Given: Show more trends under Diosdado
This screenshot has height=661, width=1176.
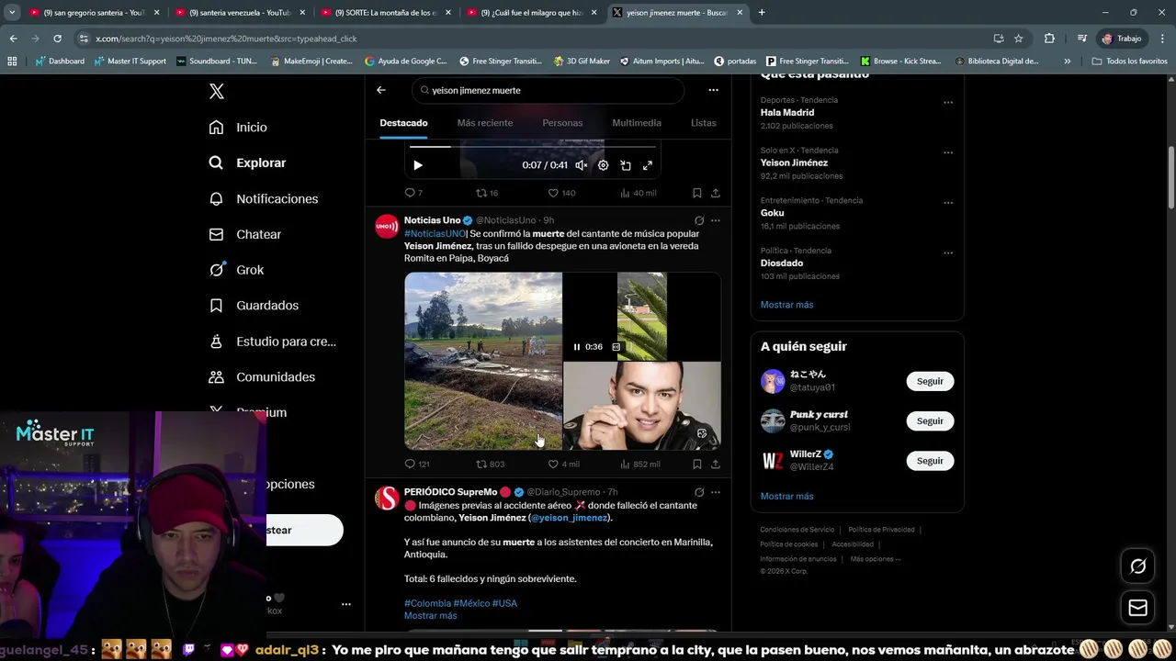Looking at the screenshot, I should [786, 304].
